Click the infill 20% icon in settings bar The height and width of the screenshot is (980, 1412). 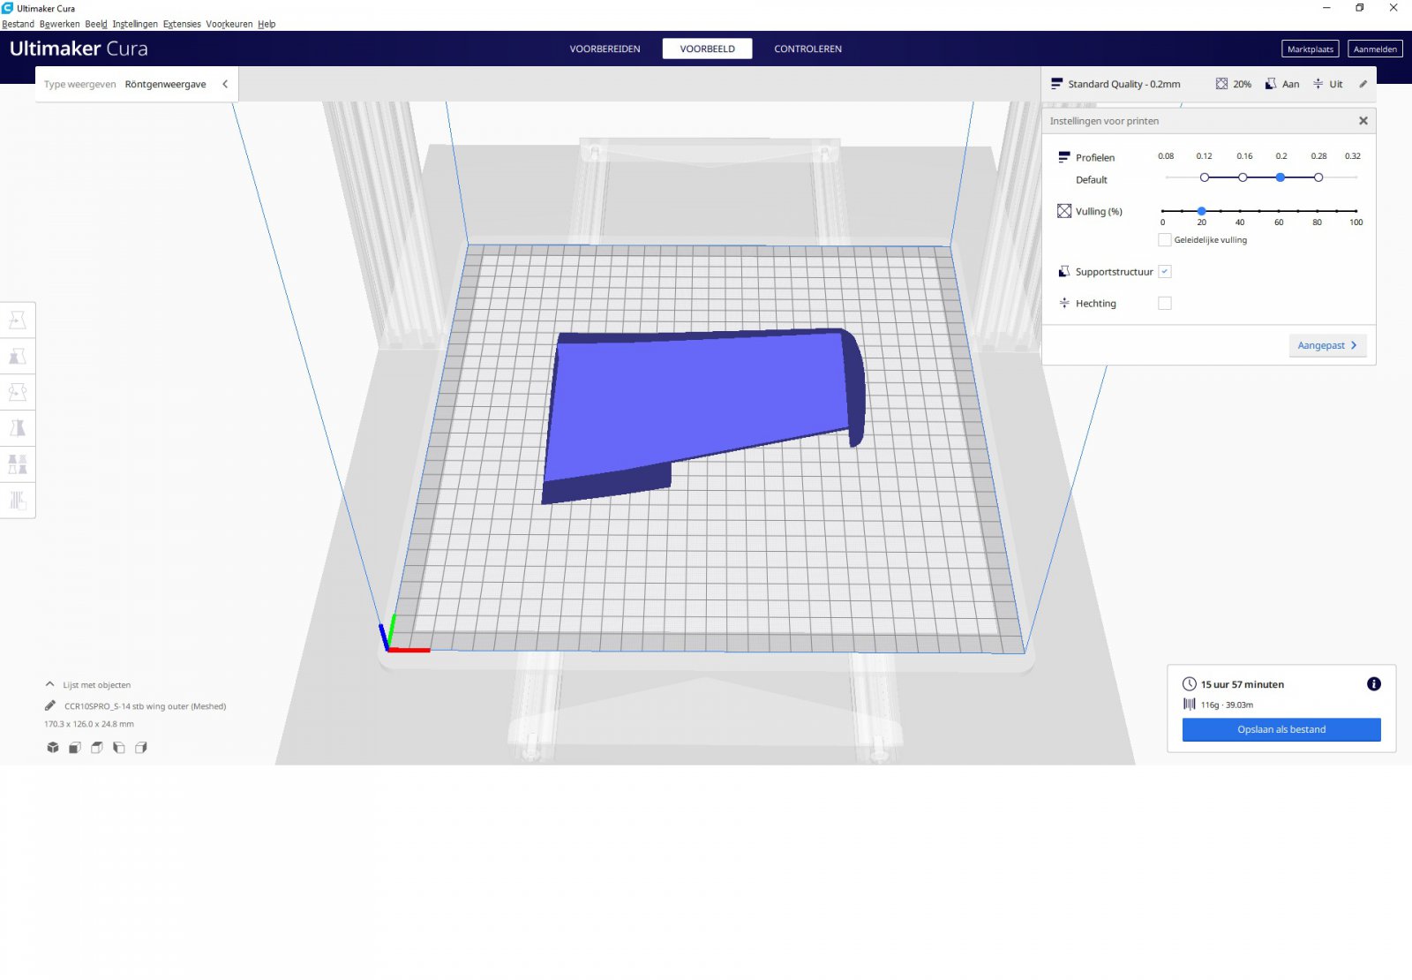pyautogui.click(x=1221, y=84)
